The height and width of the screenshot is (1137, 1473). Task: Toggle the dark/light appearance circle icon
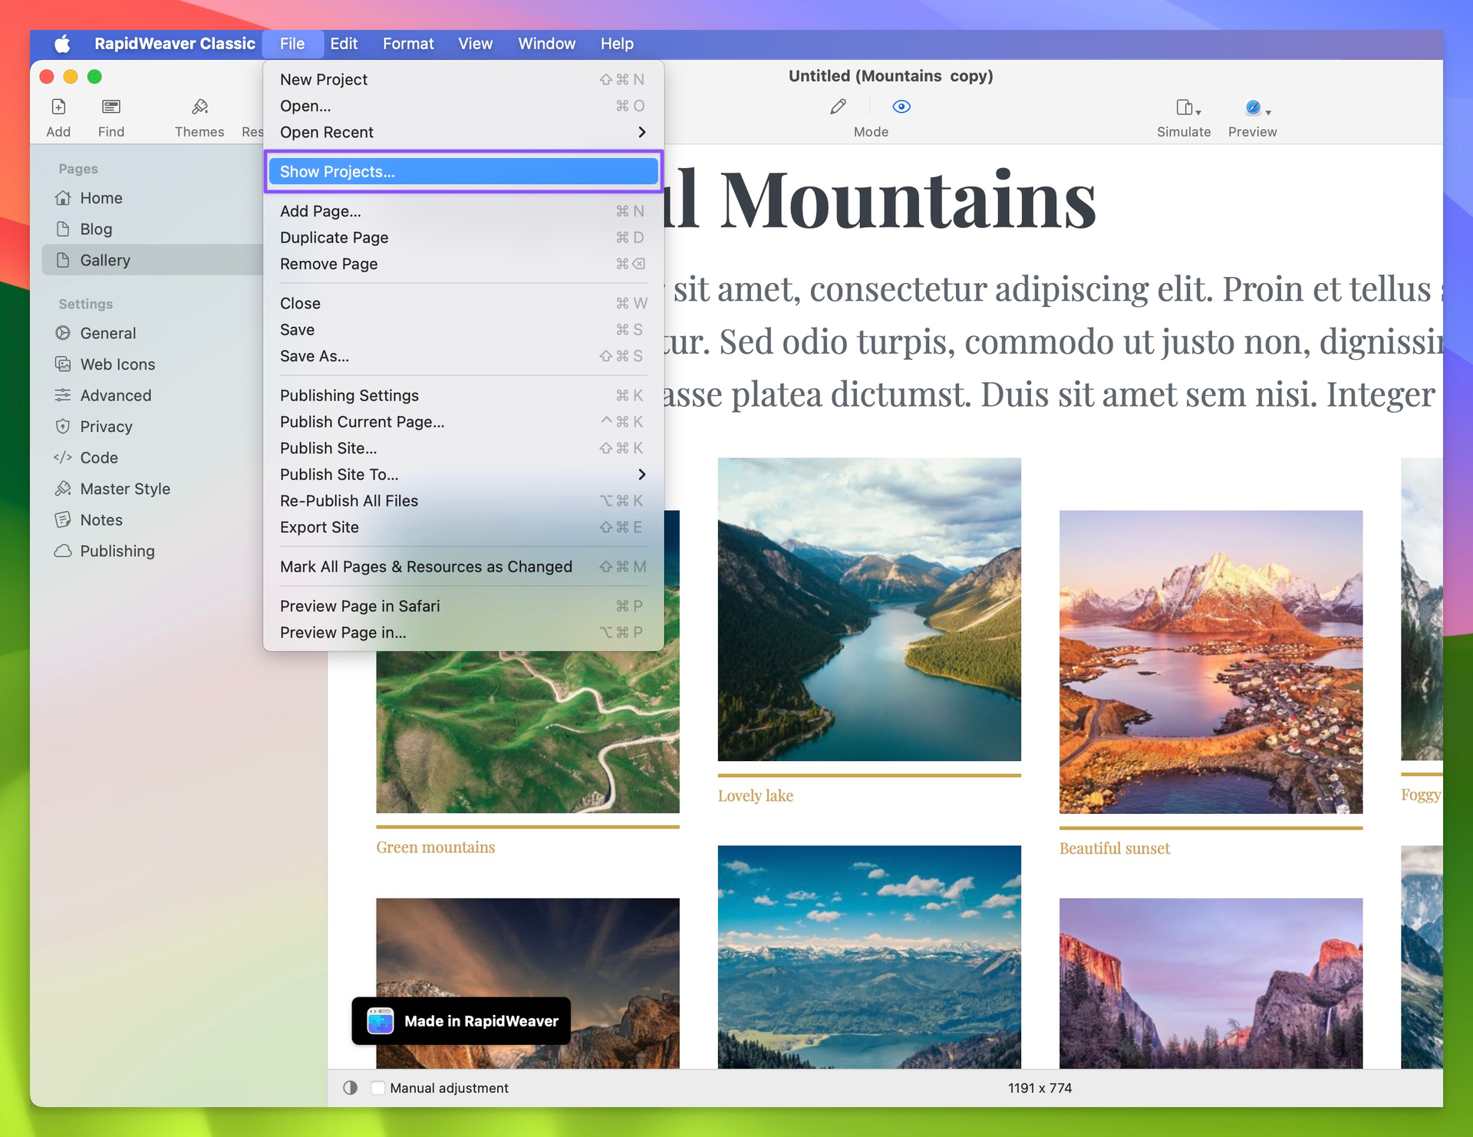(351, 1088)
